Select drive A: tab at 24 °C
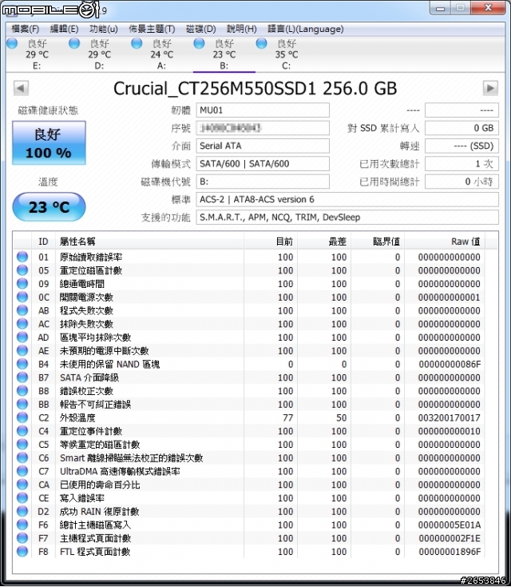511x587 pixels. pyautogui.click(x=162, y=54)
